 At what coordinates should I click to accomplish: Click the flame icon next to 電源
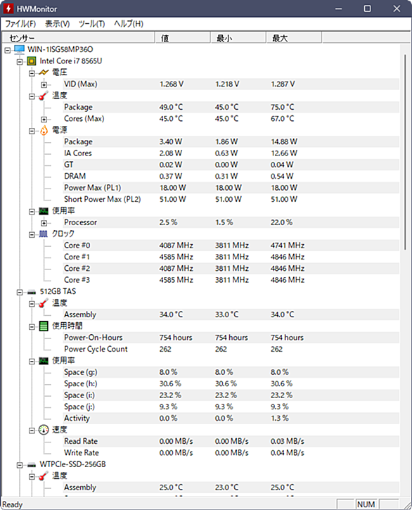point(44,130)
